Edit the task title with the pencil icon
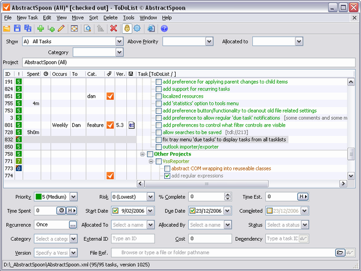This screenshot has height=271, width=361. (61, 28)
